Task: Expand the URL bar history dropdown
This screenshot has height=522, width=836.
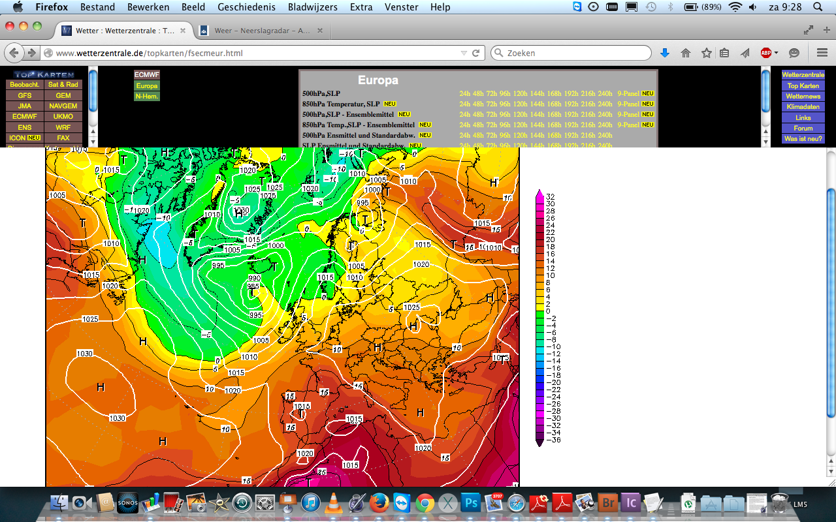Action: point(464,53)
